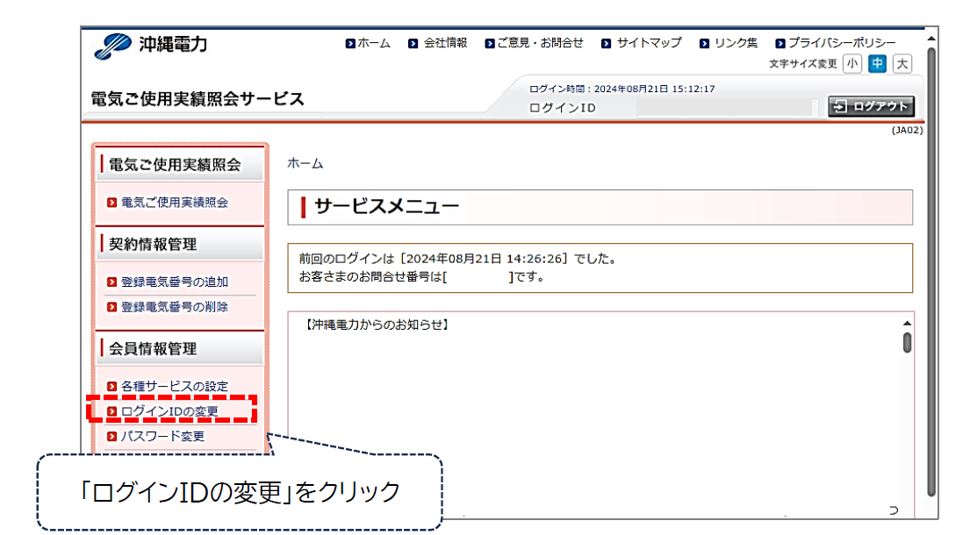
Task: Select large text size 大
Action: click(x=902, y=63)
